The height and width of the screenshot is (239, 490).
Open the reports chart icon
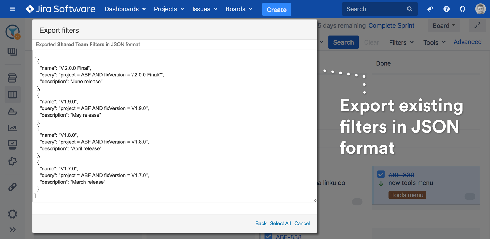(x=12, y=128)
